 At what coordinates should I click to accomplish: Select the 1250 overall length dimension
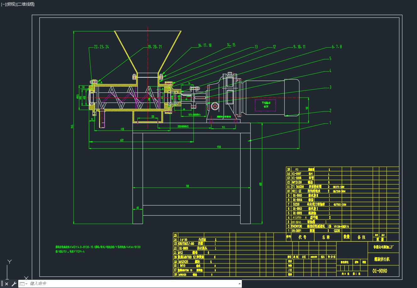click(x=218, y=147)
